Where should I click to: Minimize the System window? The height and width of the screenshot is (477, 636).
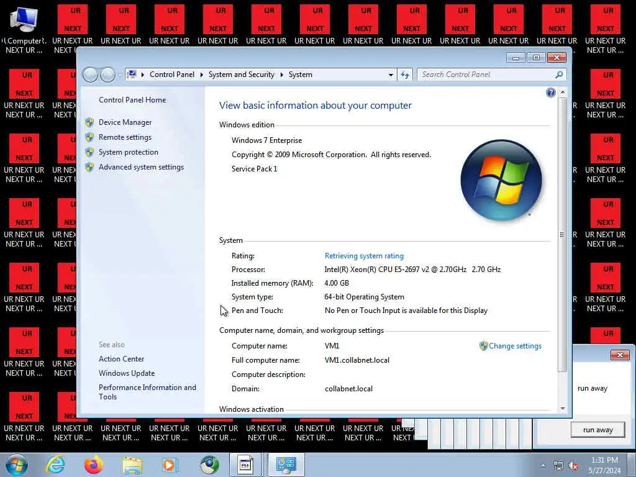[516, 58]
